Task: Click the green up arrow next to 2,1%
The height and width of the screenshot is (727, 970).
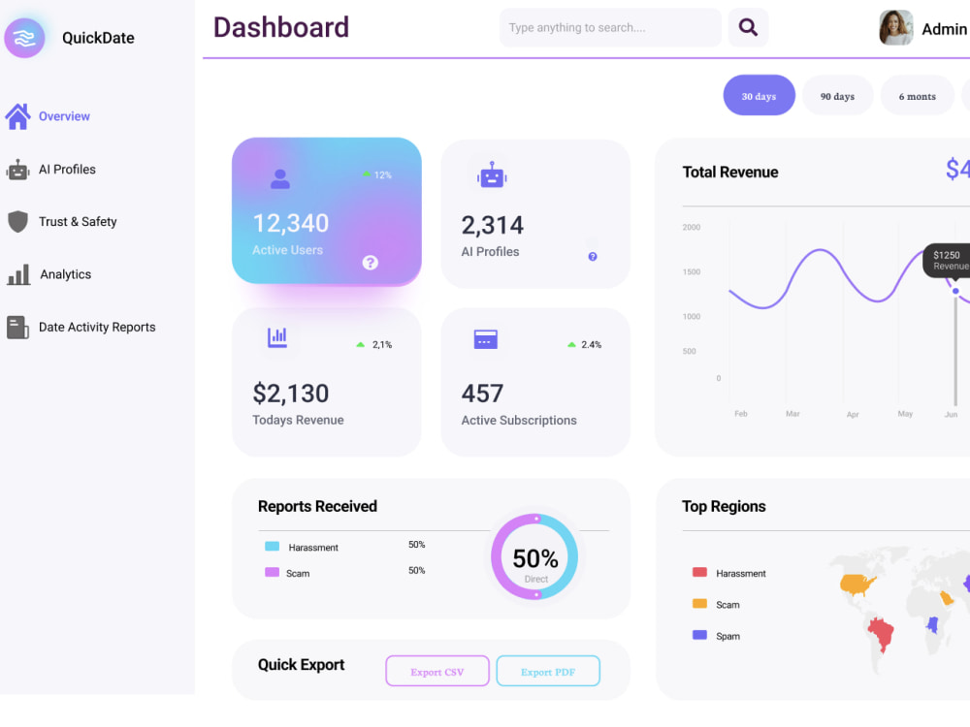Action: (x=360, y=344)
